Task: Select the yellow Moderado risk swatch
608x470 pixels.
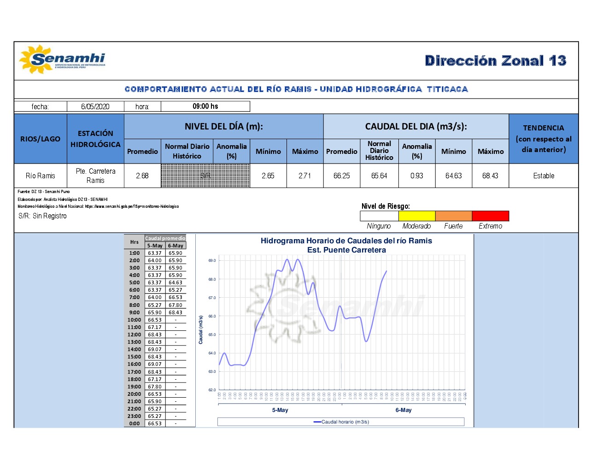Action: point(416,216)
